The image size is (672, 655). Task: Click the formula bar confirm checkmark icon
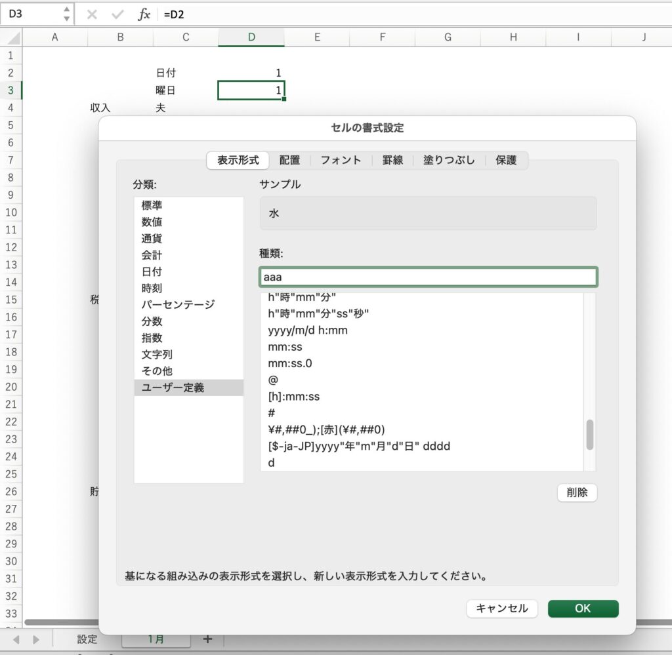coord(117,14)
